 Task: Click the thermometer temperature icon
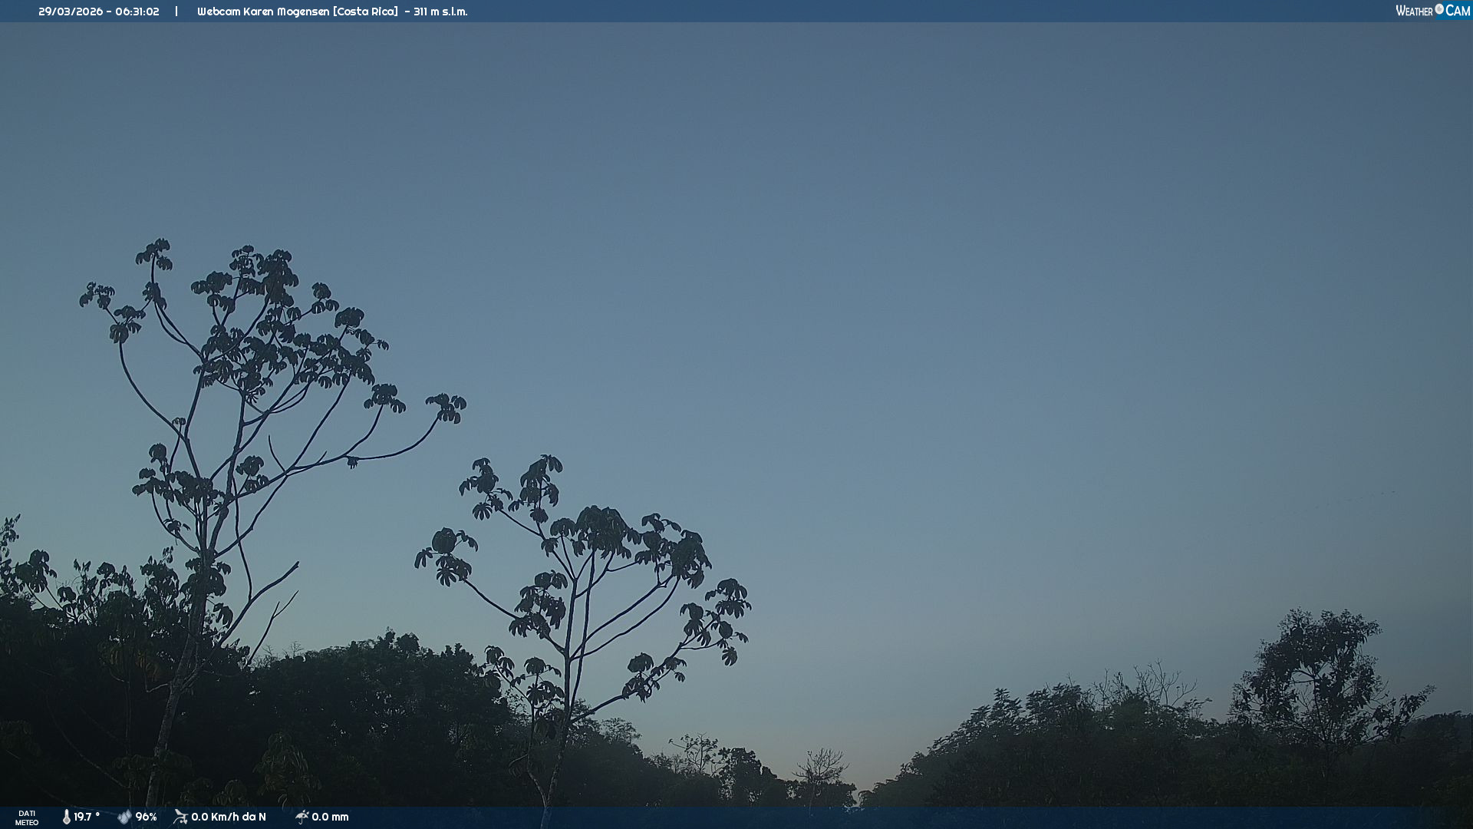tap(67, 817)
